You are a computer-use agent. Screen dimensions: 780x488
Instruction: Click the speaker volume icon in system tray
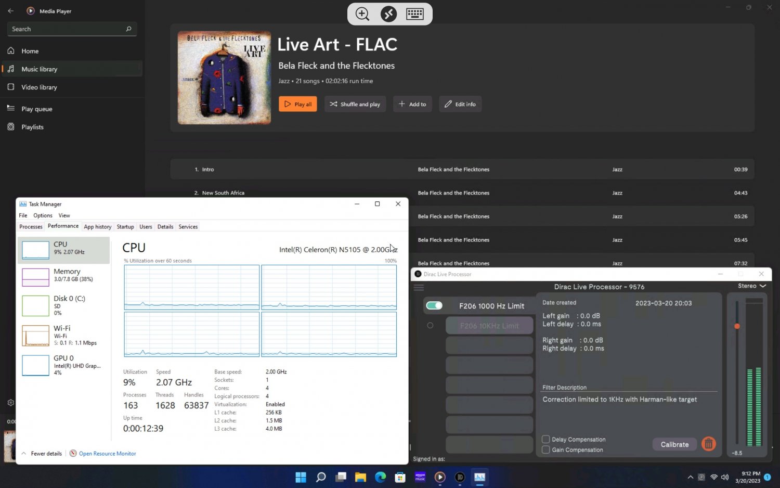click(725, 477)
